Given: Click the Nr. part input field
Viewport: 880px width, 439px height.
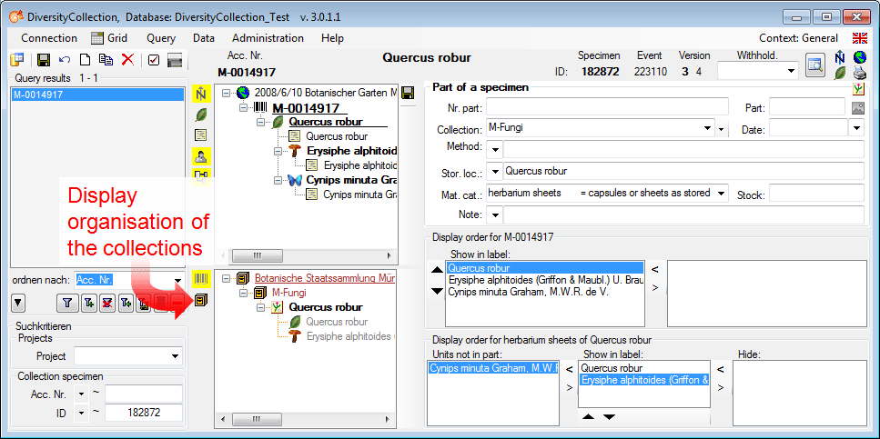Looking at the screenshot, I should pyautogui.click(x=607, y=107).
